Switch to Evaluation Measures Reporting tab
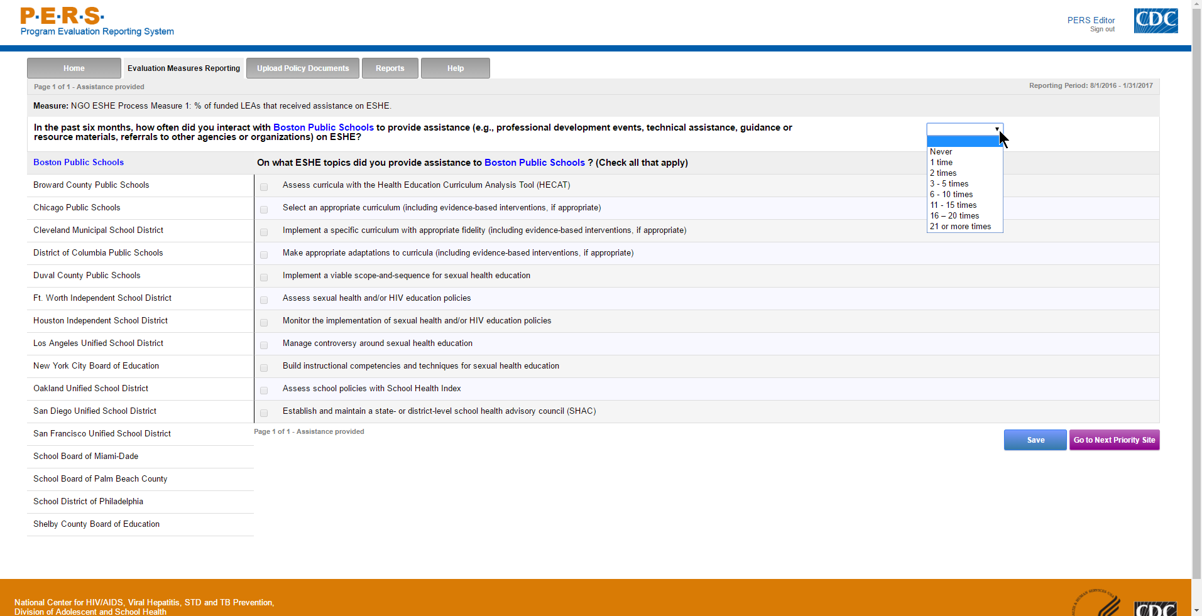The image size is (1202, 616). (183, 68)
